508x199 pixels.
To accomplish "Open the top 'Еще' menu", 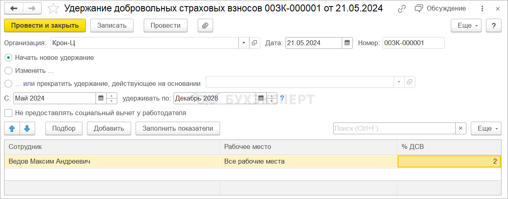I will point(466,25).
